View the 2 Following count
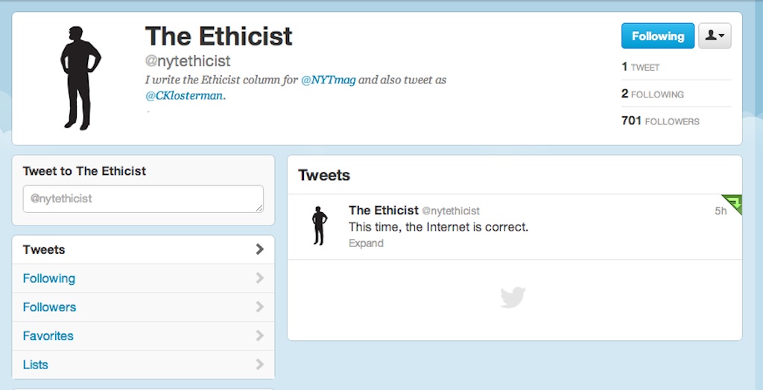 click(653, 95)
